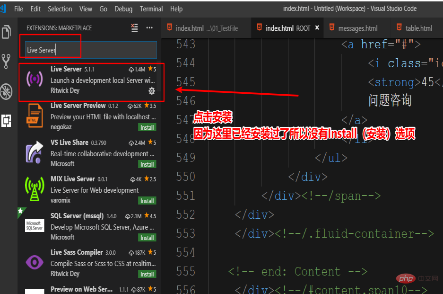
Task: Click line number 550 in editor
Action: pyautogui.click(x=186, y=177)
